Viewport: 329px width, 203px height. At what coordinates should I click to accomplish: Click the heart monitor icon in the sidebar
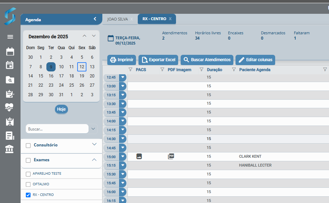pyautogui.click(x=10, y=107)
